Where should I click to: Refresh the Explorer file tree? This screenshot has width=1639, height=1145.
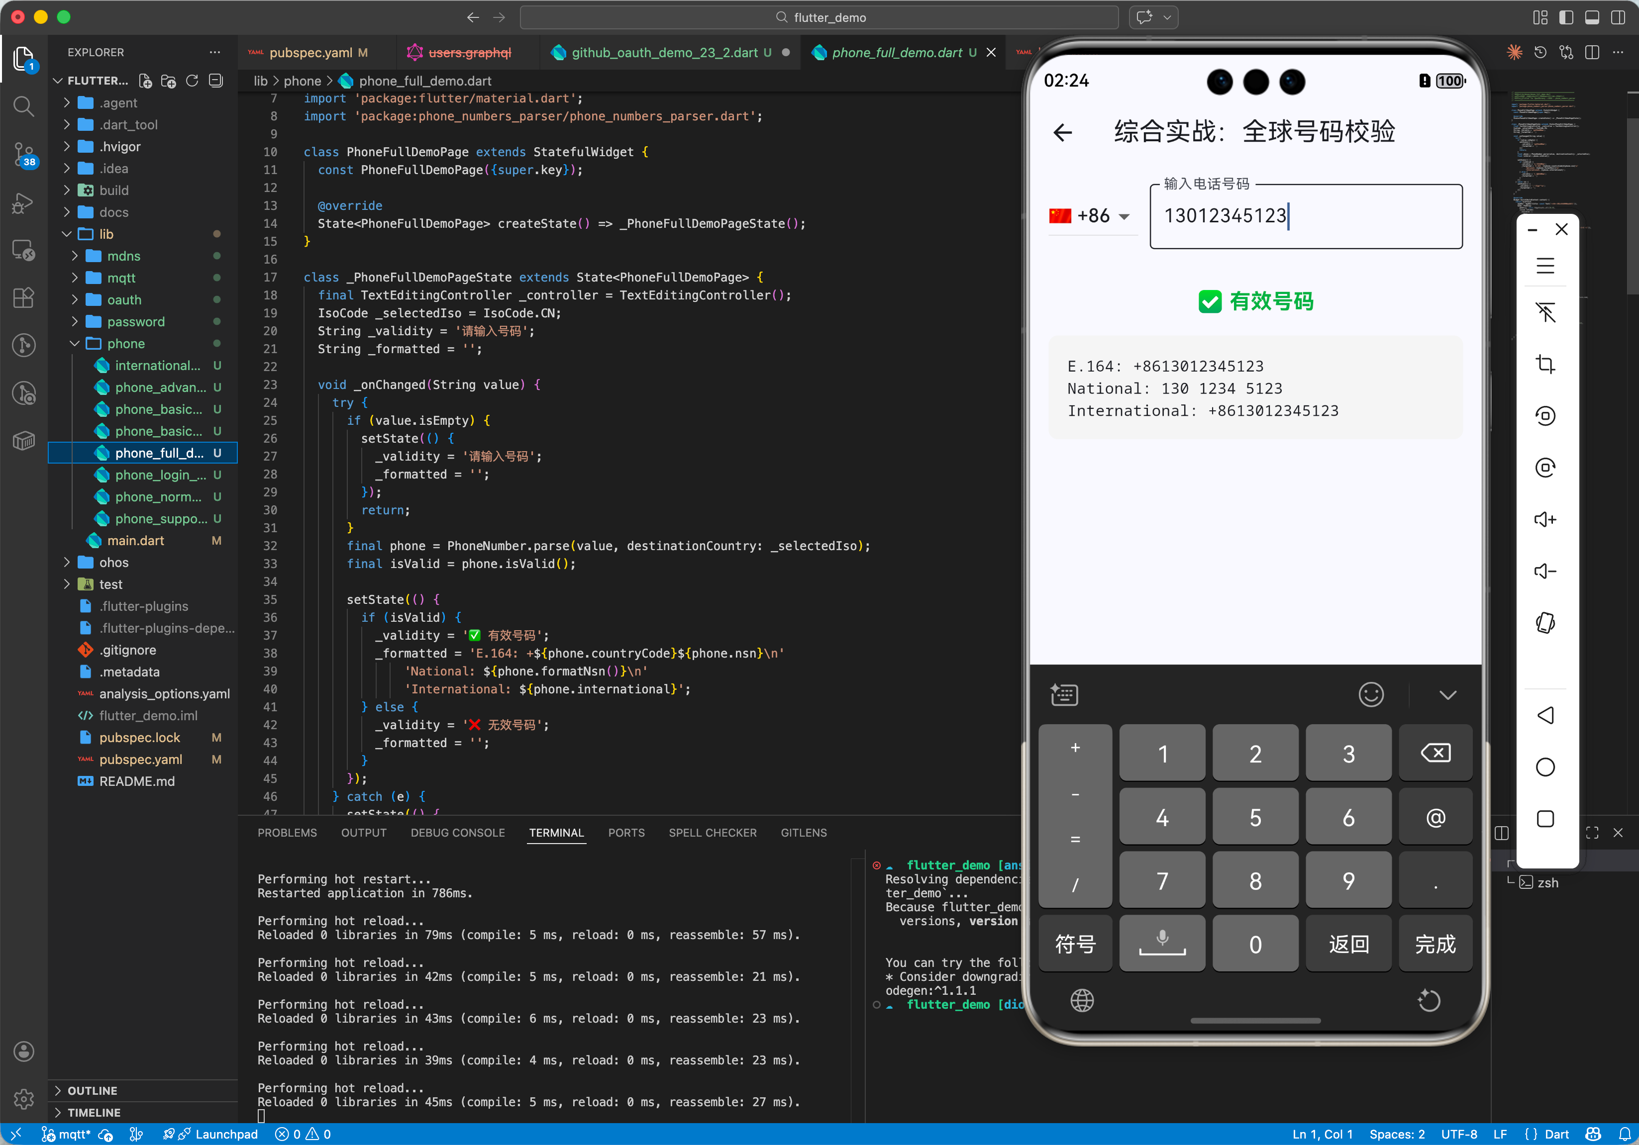(192, 82)
